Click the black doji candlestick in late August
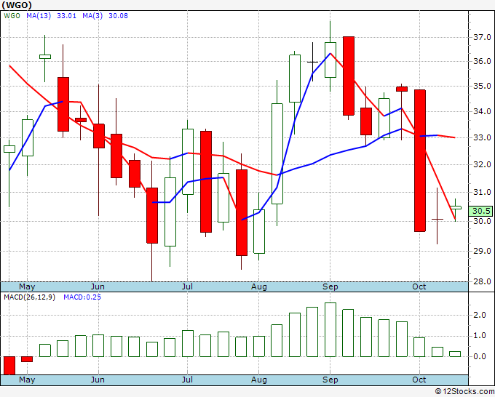The width and height of the screenshot is (495, 397). [x=312, y=62]
